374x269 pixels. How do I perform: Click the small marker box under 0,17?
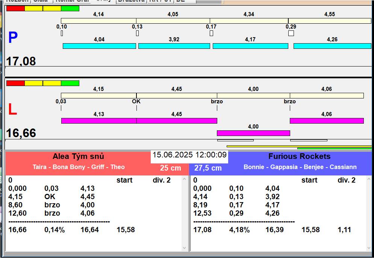[x=211, y=33]
